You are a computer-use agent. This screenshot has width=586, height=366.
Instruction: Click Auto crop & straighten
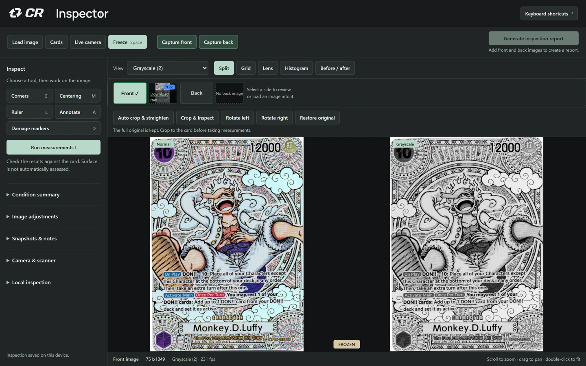pyautogui.click(x=143, y=118)
